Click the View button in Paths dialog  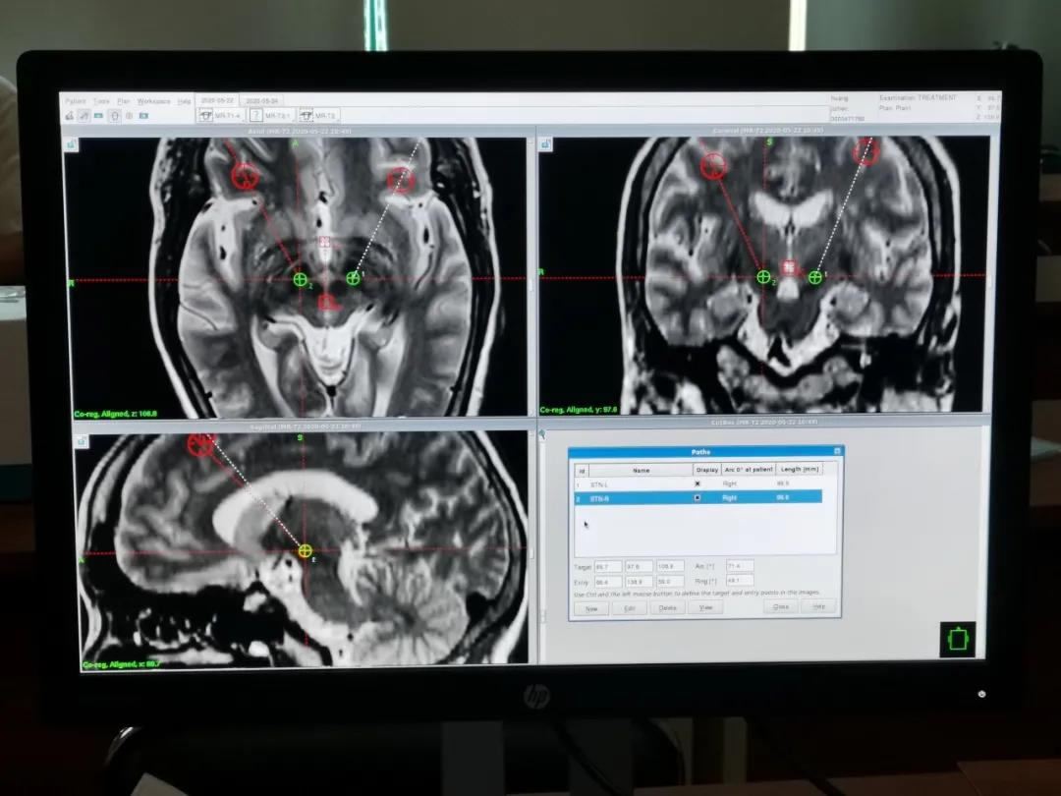[x=704, y=608]
